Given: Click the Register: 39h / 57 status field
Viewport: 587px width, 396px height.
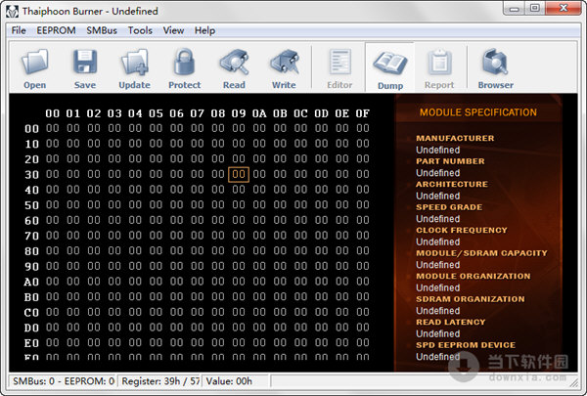Looking at the screenshot, I should 160,381.
